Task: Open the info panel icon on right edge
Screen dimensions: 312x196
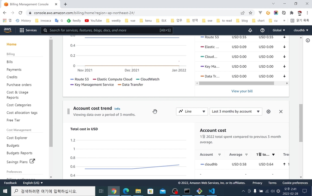Action: click(x=308, y=40)
